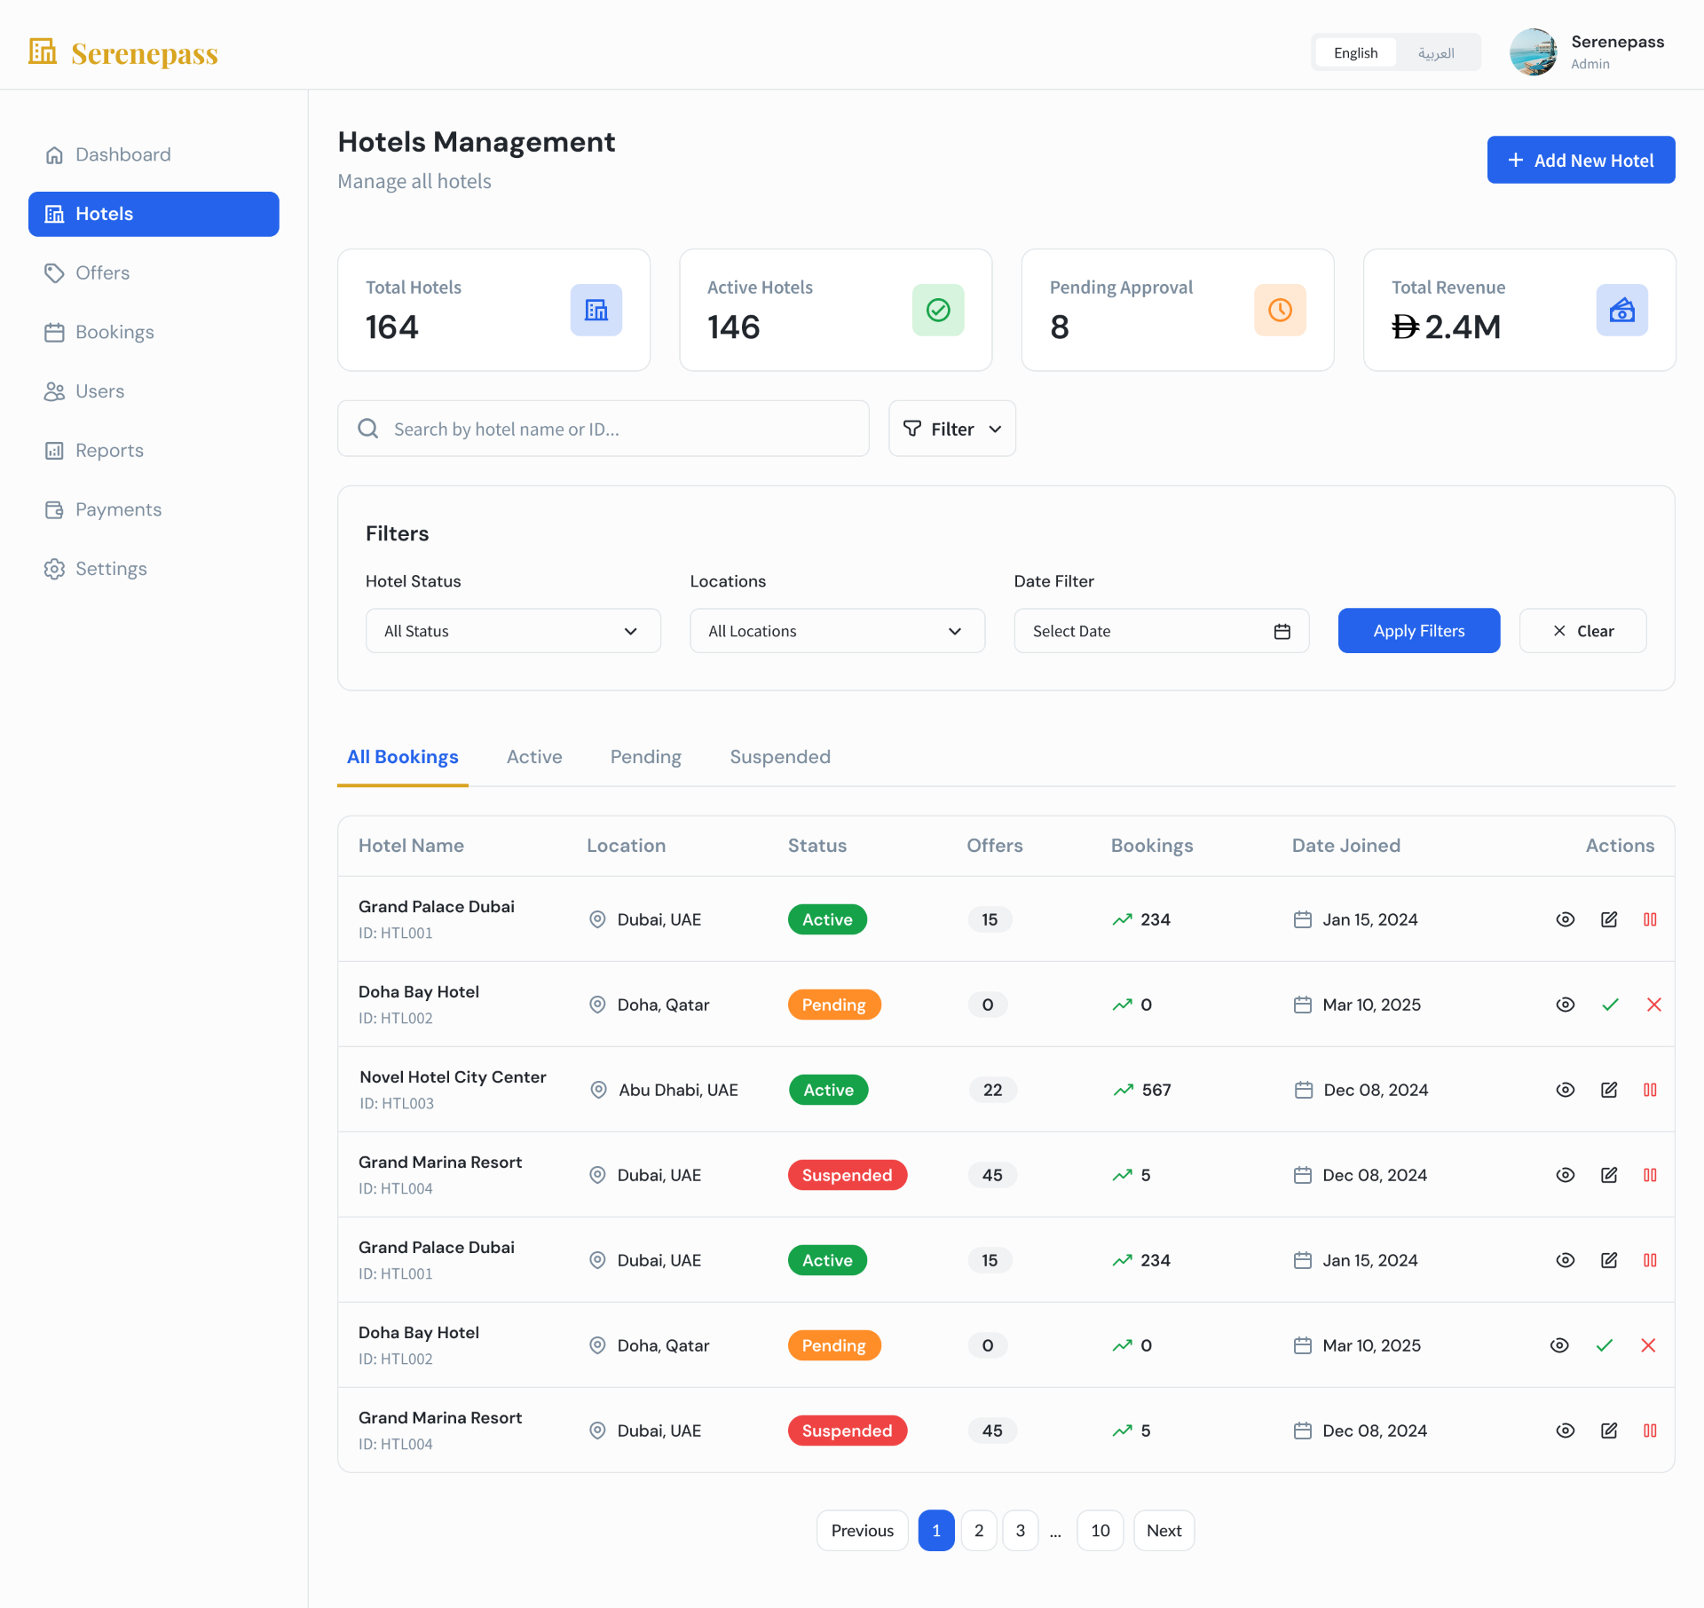
Task: Click the Serenepass admin profile avatar
Action: (x=1534, y=52)
